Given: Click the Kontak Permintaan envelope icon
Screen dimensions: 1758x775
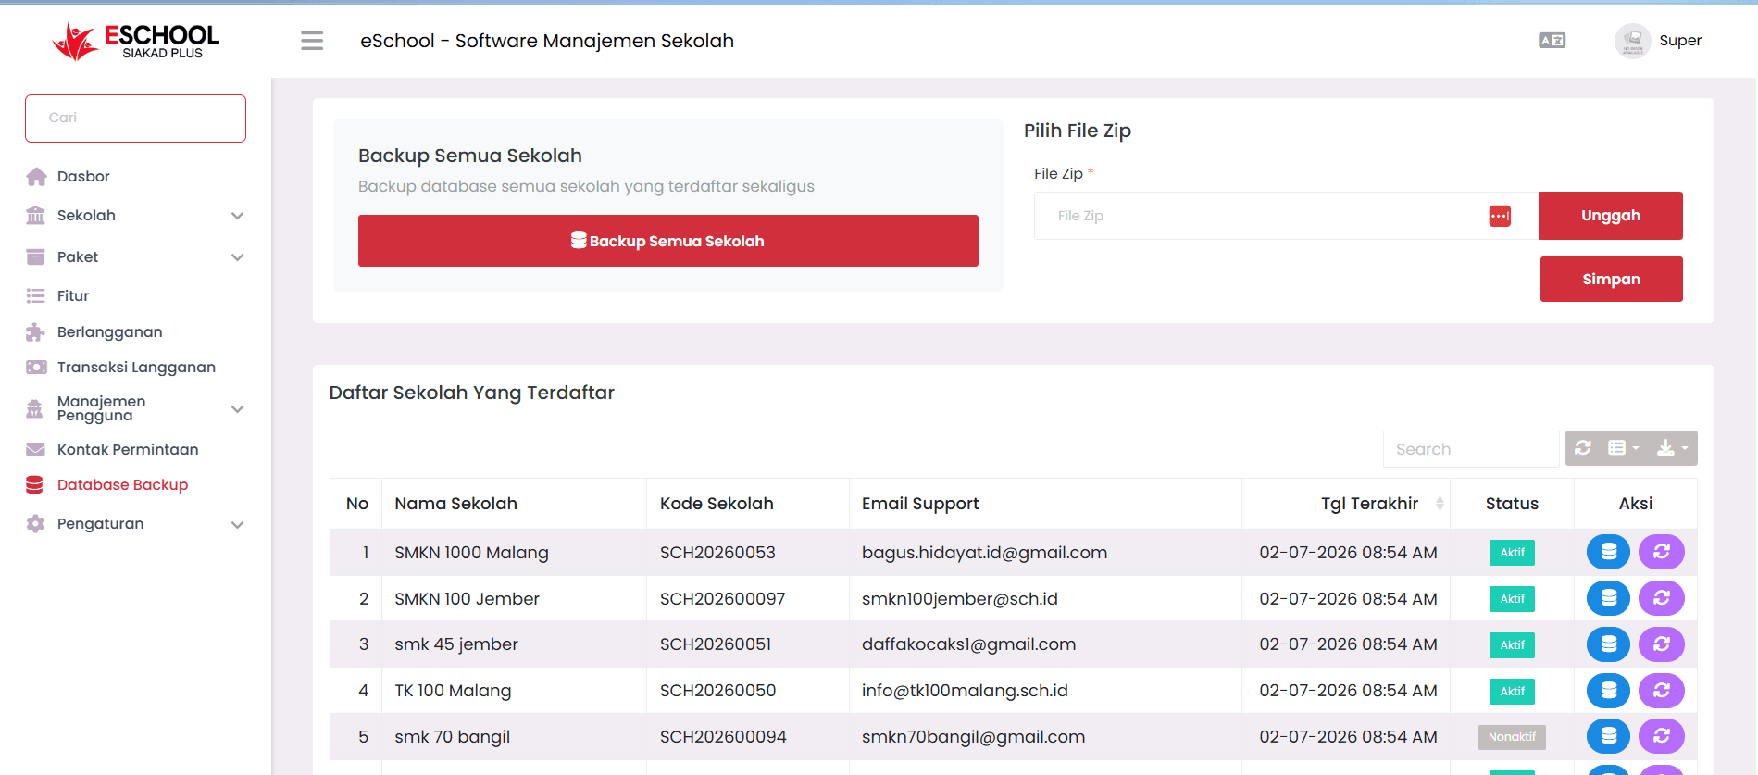Looking at the screenshot, I should 36,450.
